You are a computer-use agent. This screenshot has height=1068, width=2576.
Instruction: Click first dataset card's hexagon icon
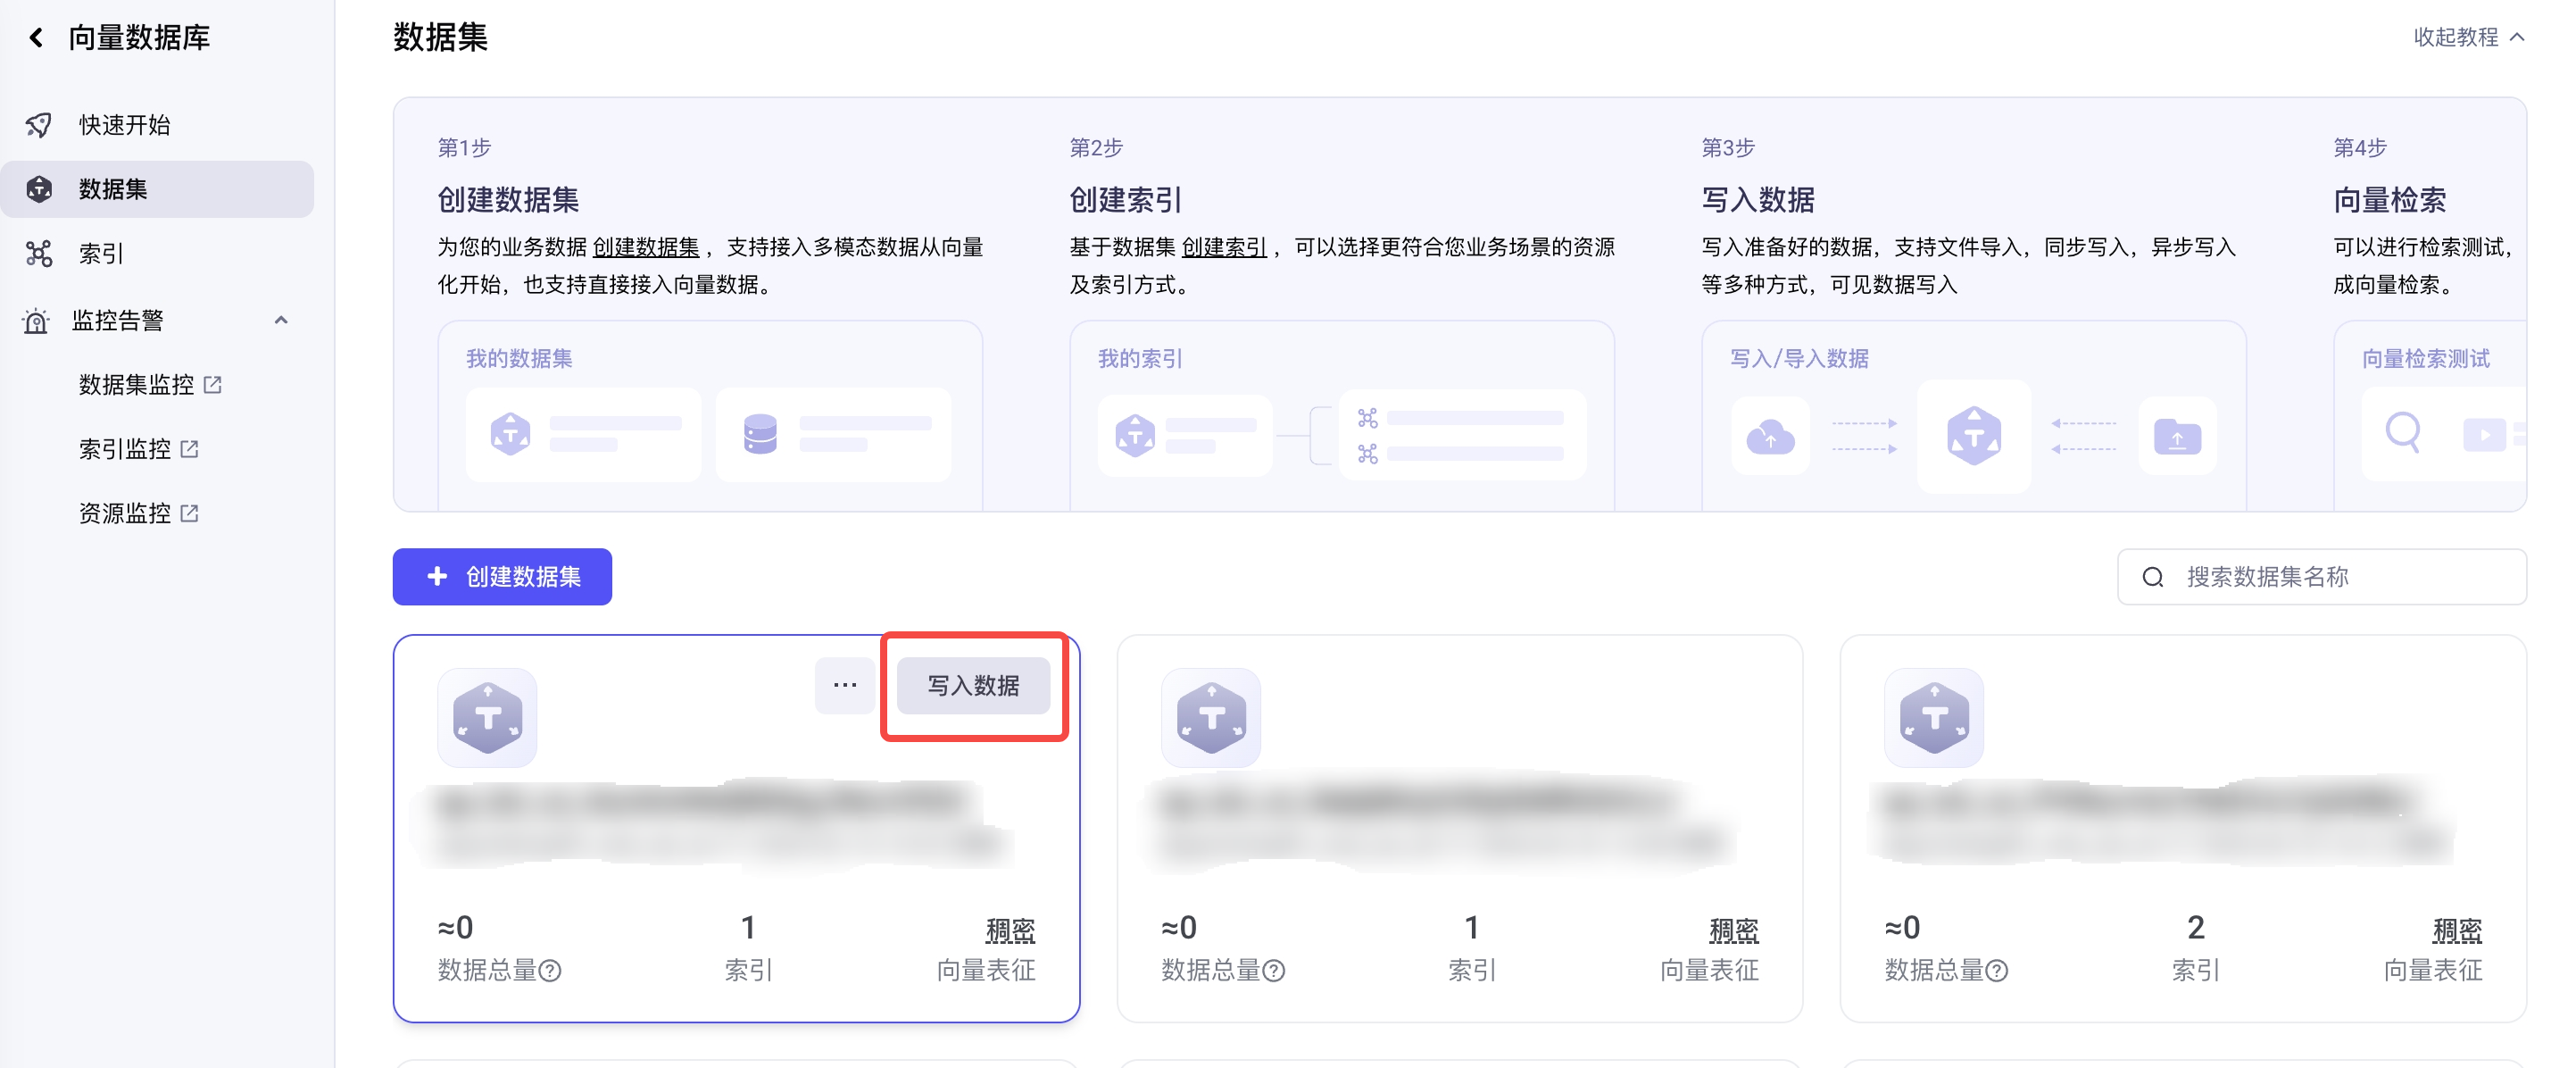[x=487, y=717]
